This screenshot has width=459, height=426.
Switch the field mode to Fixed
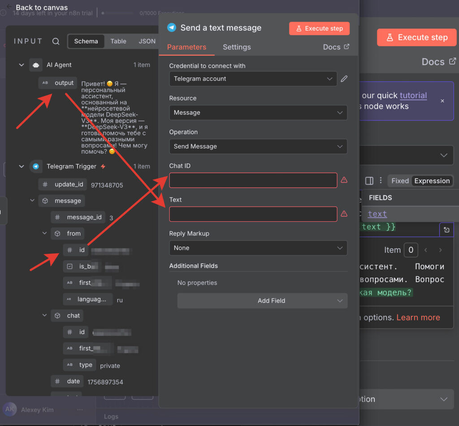pos(399,181)
